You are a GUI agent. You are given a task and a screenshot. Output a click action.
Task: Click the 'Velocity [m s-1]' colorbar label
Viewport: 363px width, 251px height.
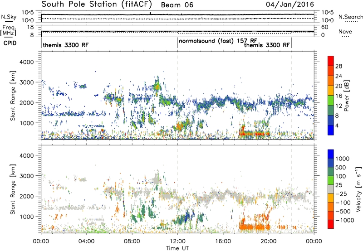click(358, 189)
